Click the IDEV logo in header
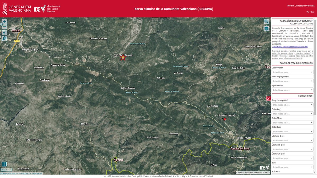Image resolution: width=317 pixels, height=178 pixels. pos(47,9)
